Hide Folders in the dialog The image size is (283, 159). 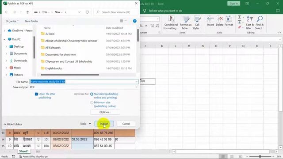click(x=13, y=124)
